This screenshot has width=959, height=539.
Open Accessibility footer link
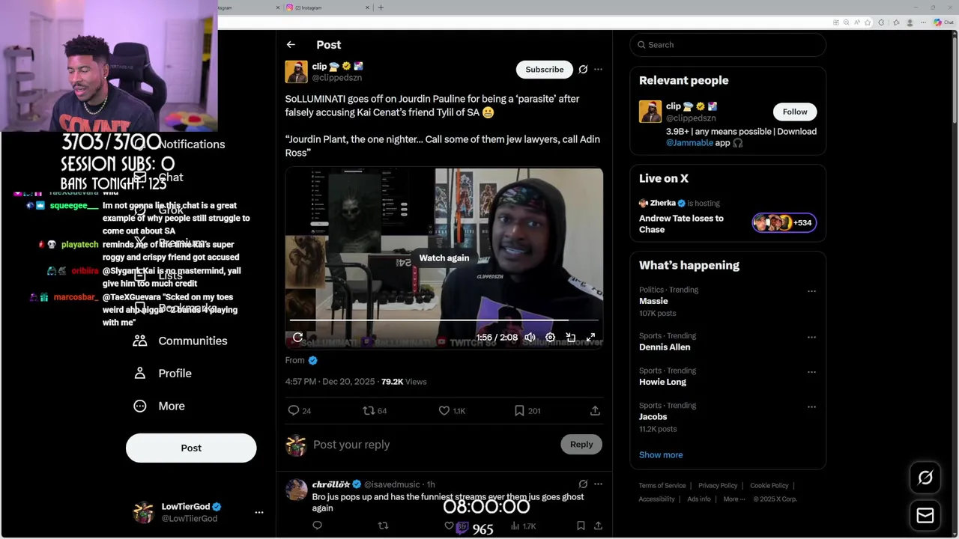point(657,499)
